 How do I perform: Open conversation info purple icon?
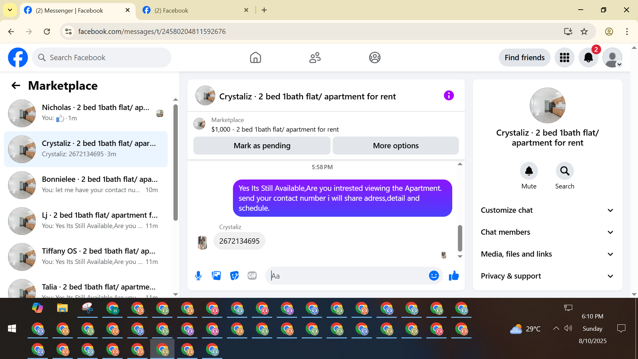449,96
